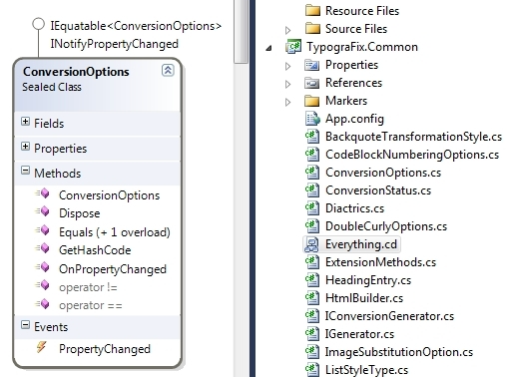Collapse the Events compartment
Viewport: 507px width, 377px height.
pos(25,325)
